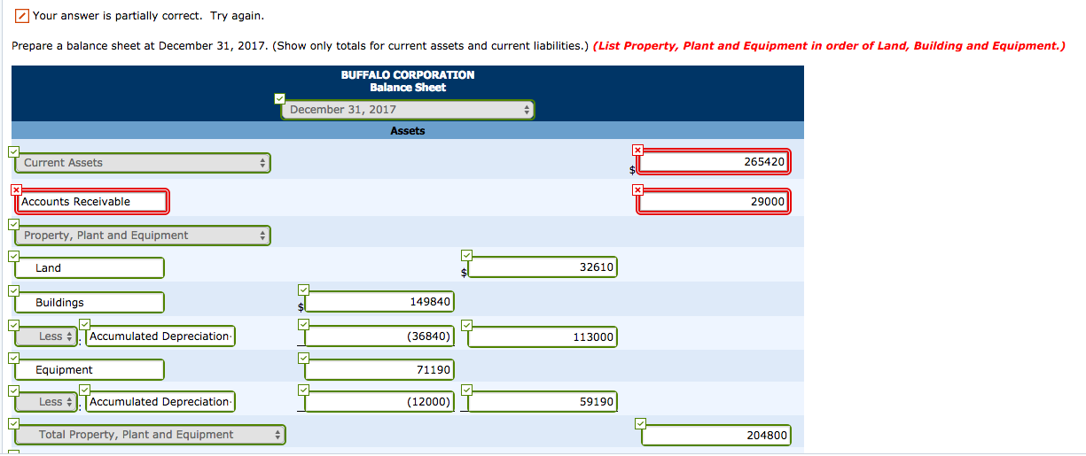Click green checkmark above the 32610 field
The width and height of the screenshot is (1086, 456).
pyautogui.click(x=467, y=257)
